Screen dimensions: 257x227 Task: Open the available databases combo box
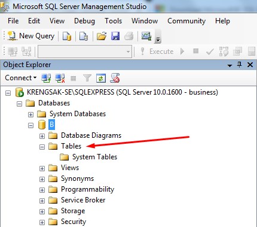point(85,52)
